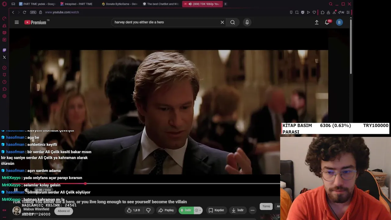Bookmark page with the heart icon
This screenshot has width=391, height=220.
(314, 12)
